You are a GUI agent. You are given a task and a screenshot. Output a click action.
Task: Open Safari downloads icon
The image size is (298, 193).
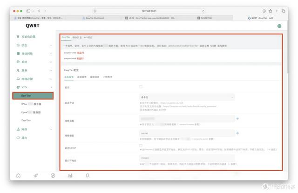[x=264, y=11]
